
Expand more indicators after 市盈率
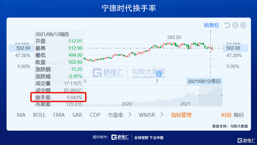(x=130, y=114)
